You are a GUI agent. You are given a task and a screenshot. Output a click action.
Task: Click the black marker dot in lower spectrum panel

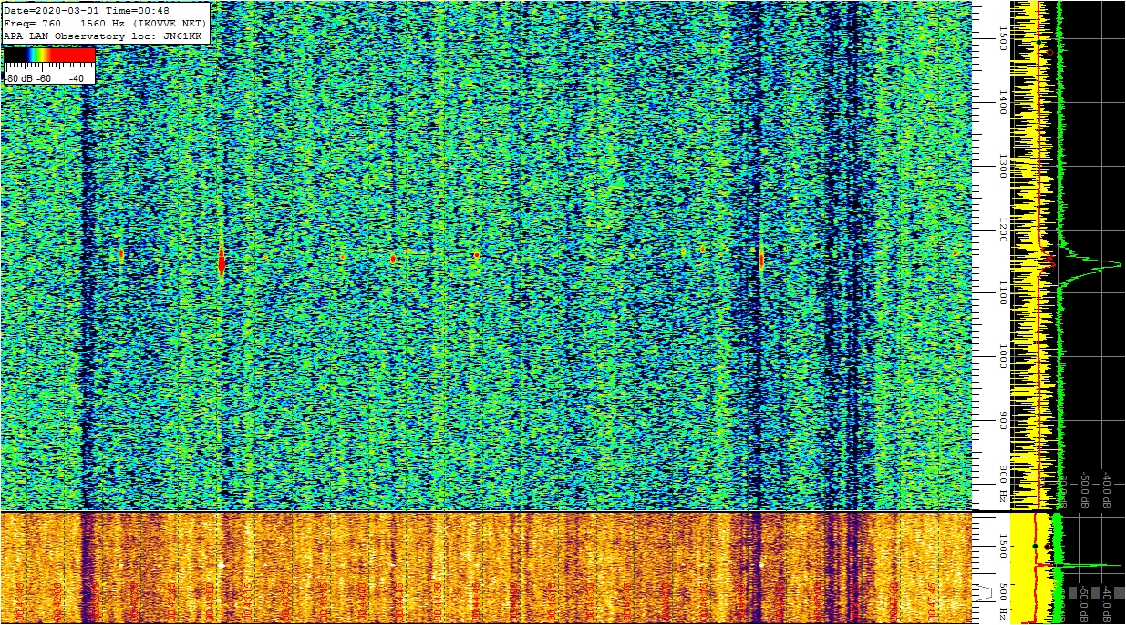1035,546
